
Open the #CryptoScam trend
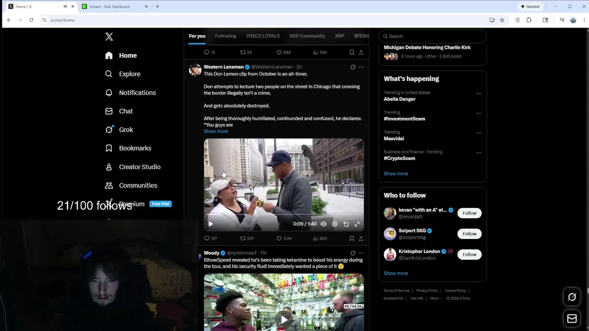coord(399,158)
